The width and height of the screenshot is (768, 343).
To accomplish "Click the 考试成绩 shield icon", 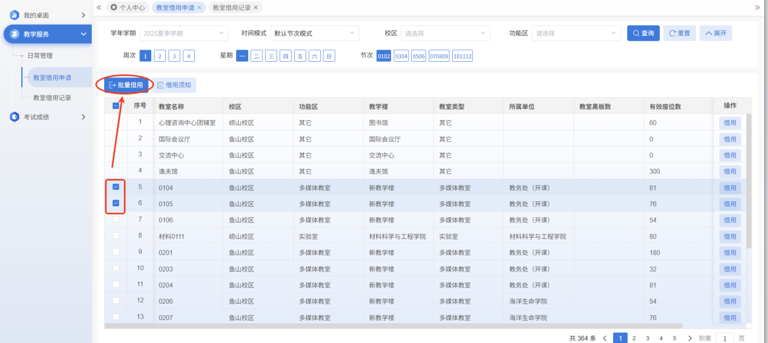I will pos(15,117).
